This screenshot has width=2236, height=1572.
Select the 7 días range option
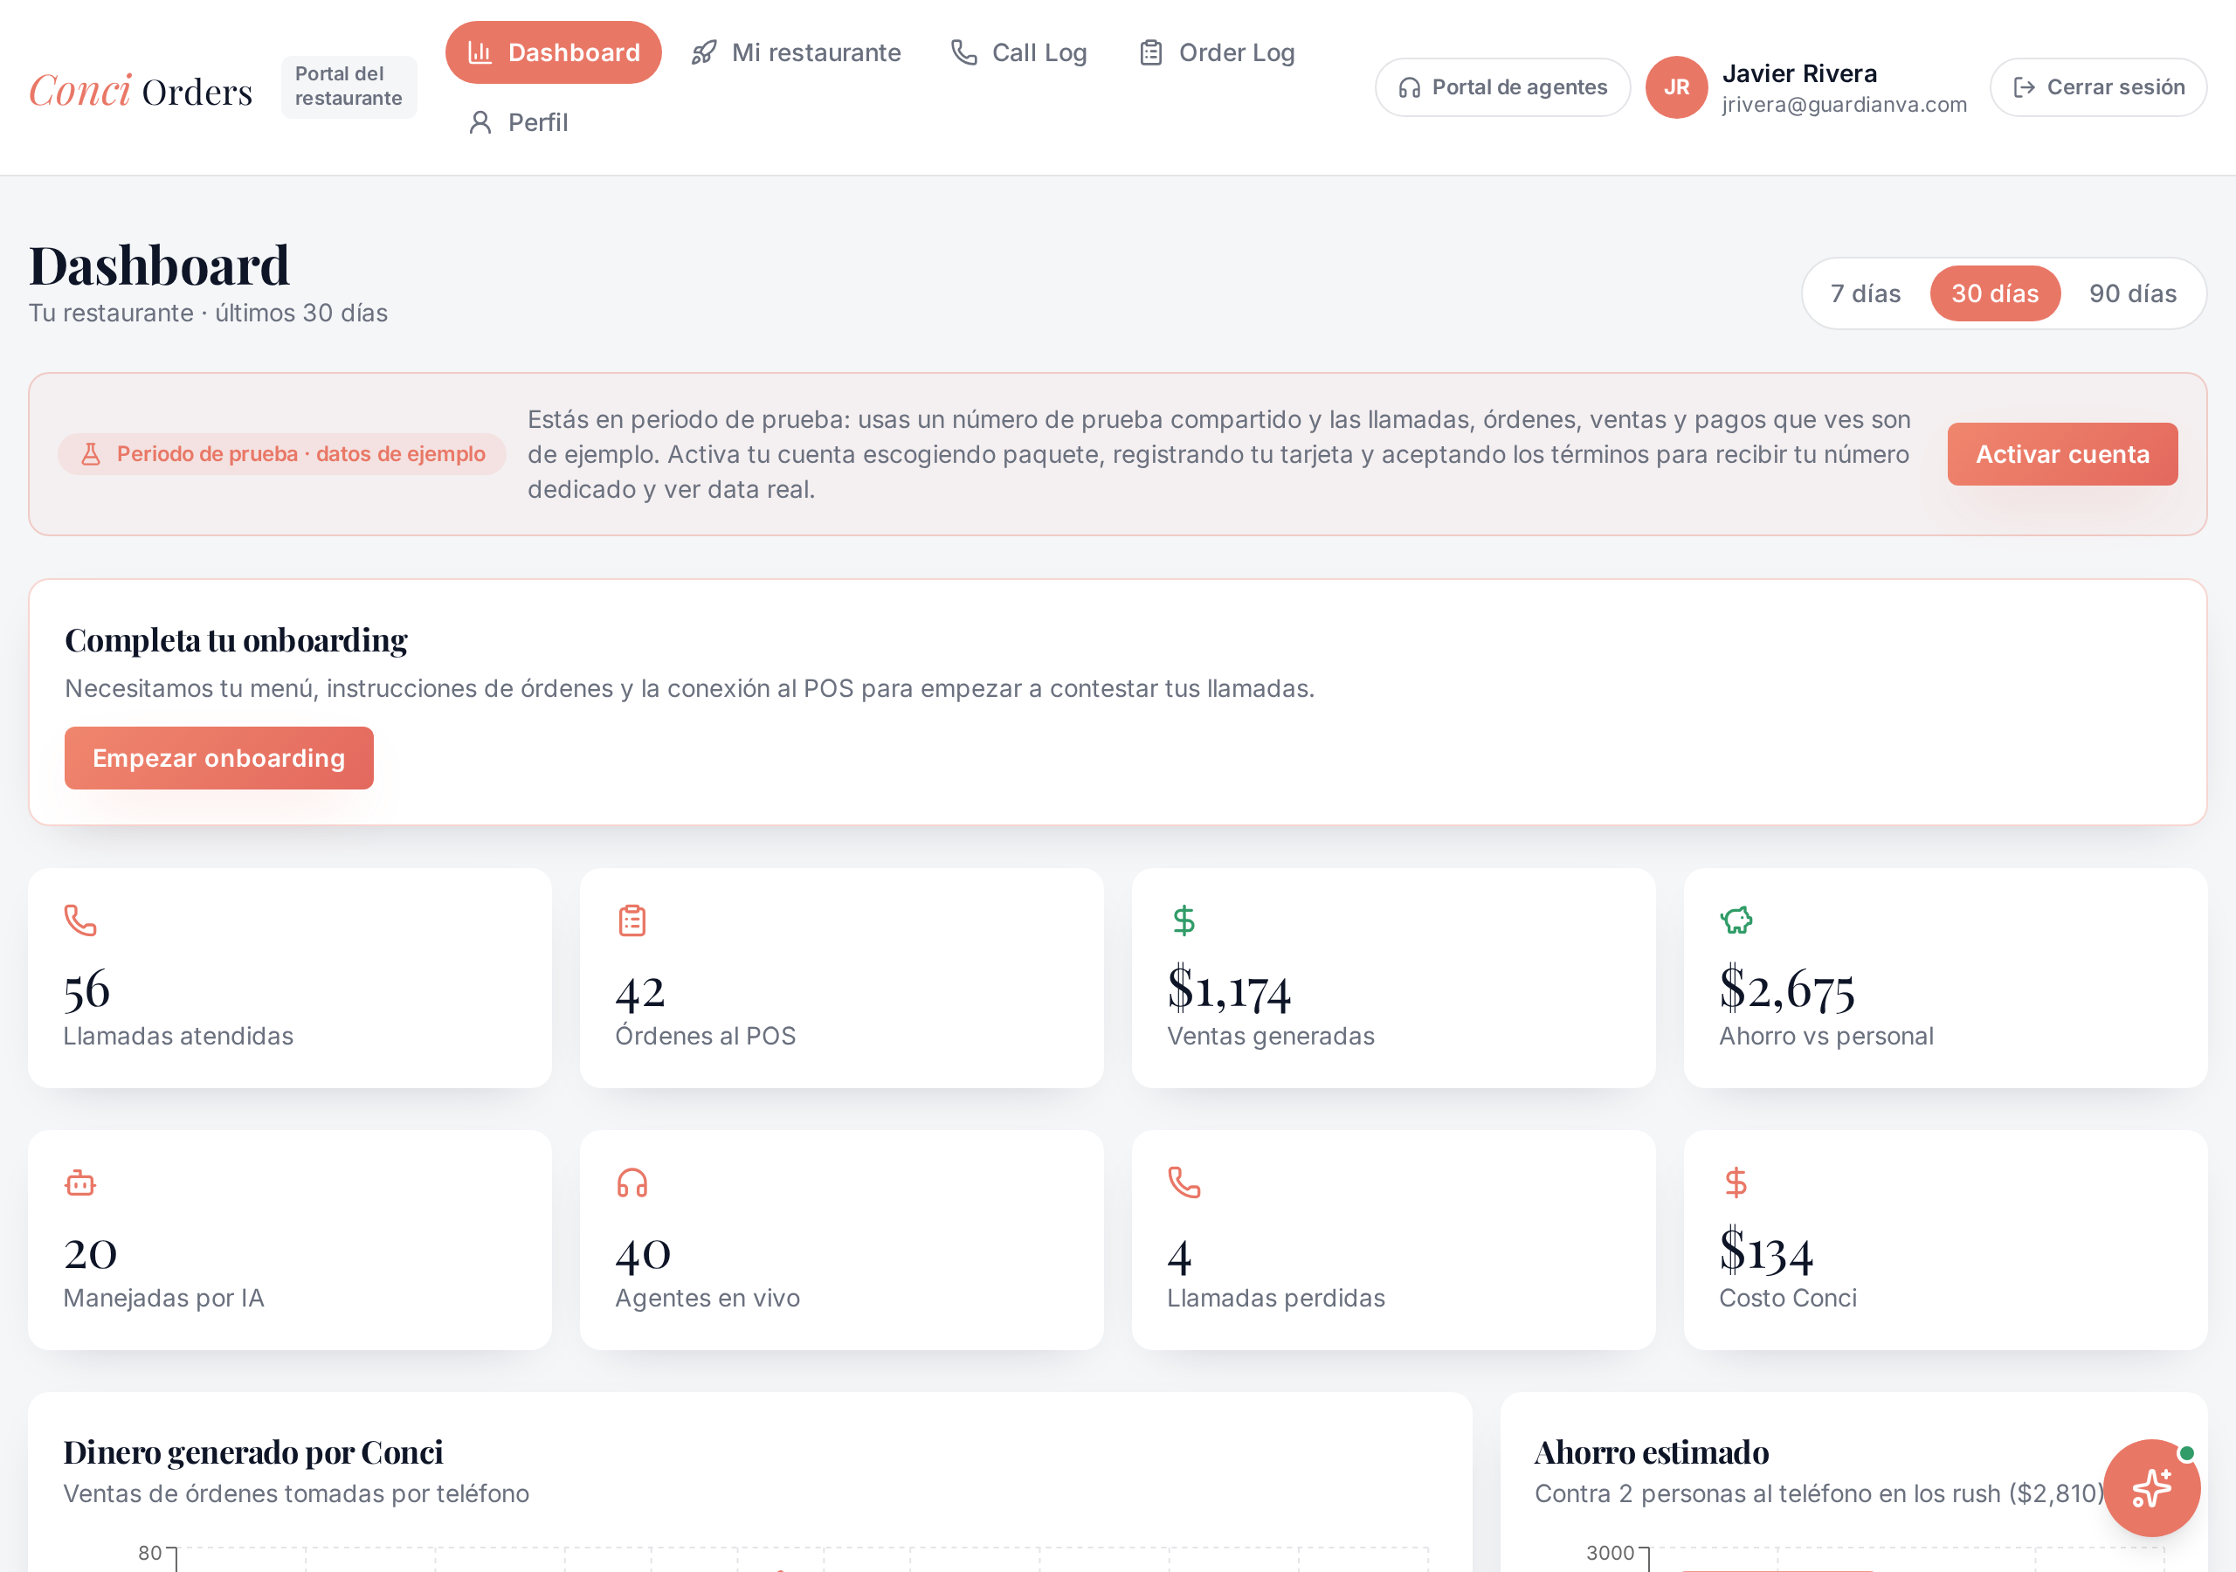[1865, 293]
